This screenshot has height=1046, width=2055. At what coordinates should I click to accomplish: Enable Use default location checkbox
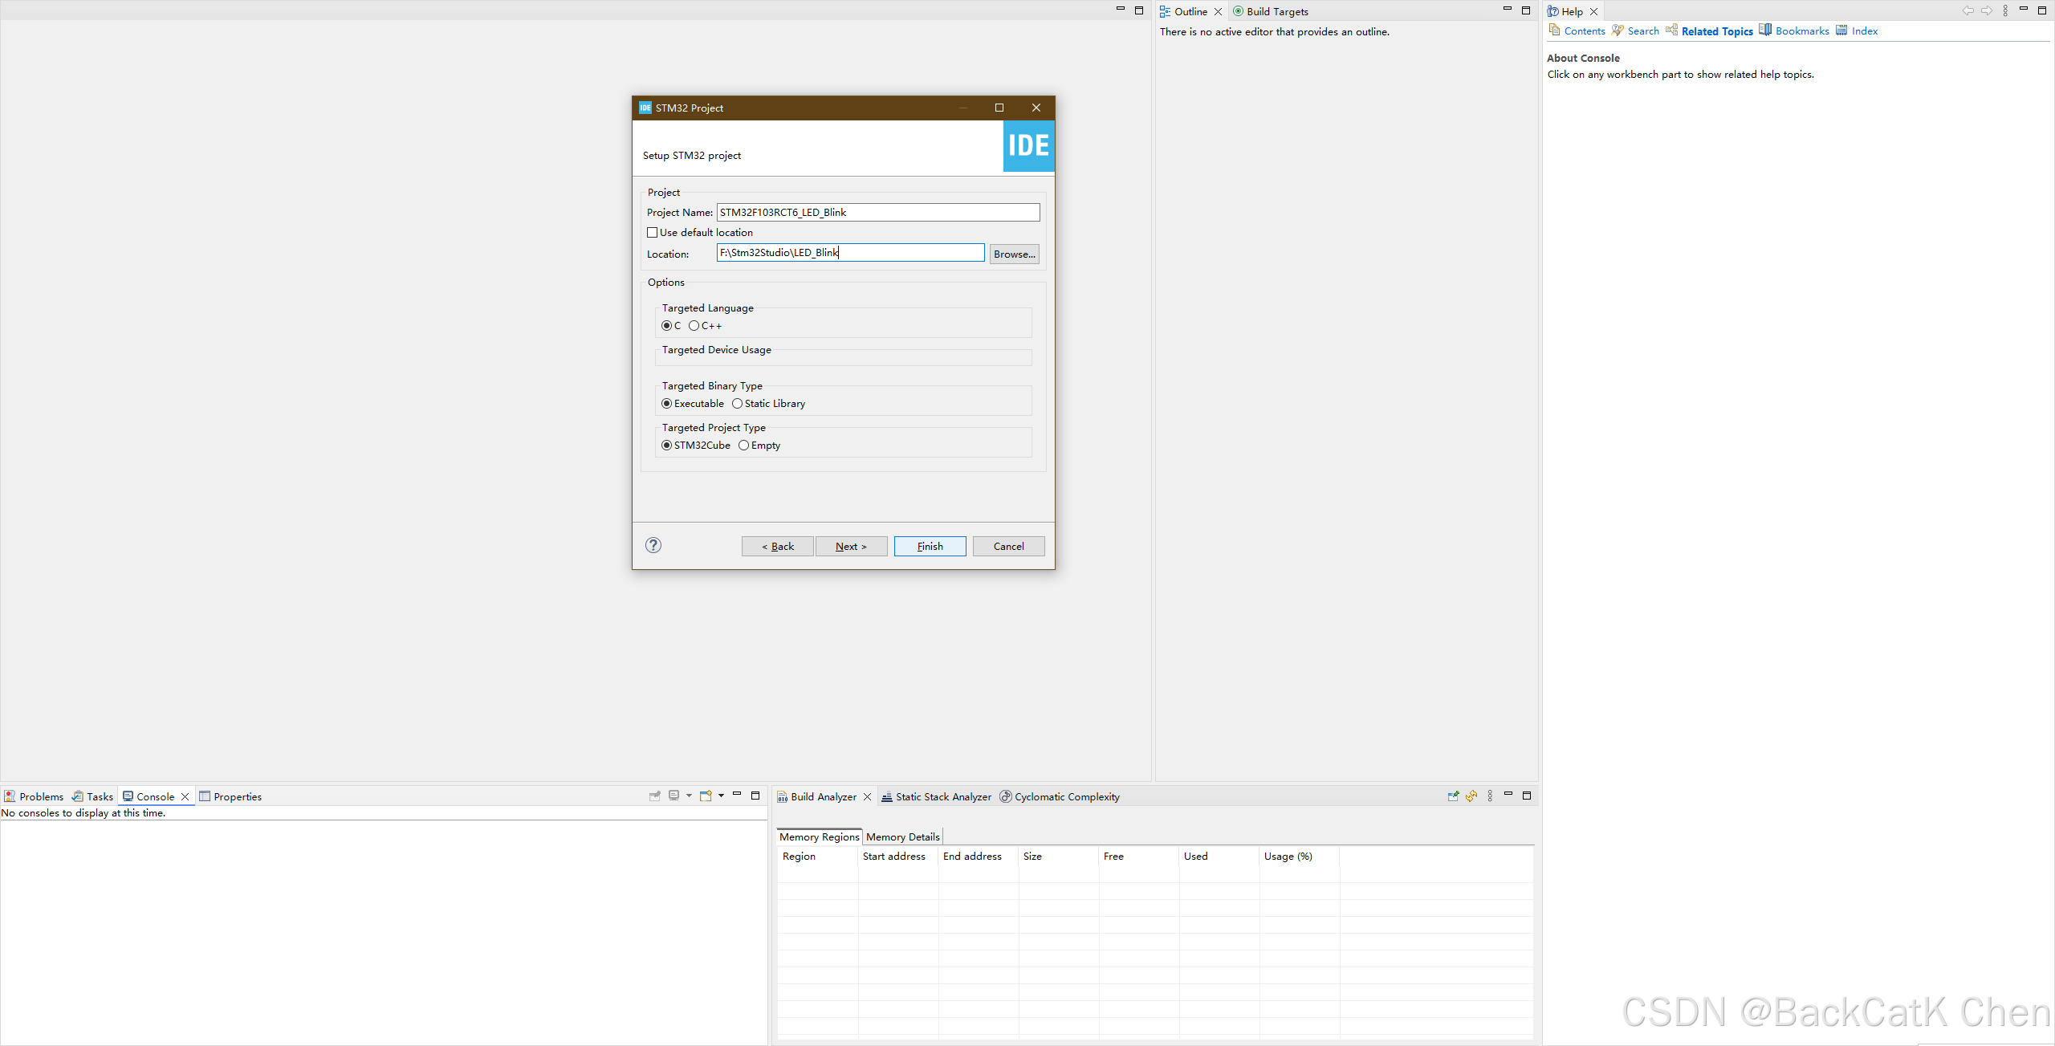click(x=653, y=233)
